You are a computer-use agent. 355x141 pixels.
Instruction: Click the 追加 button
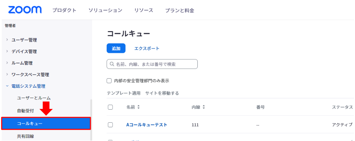(116, 48)
